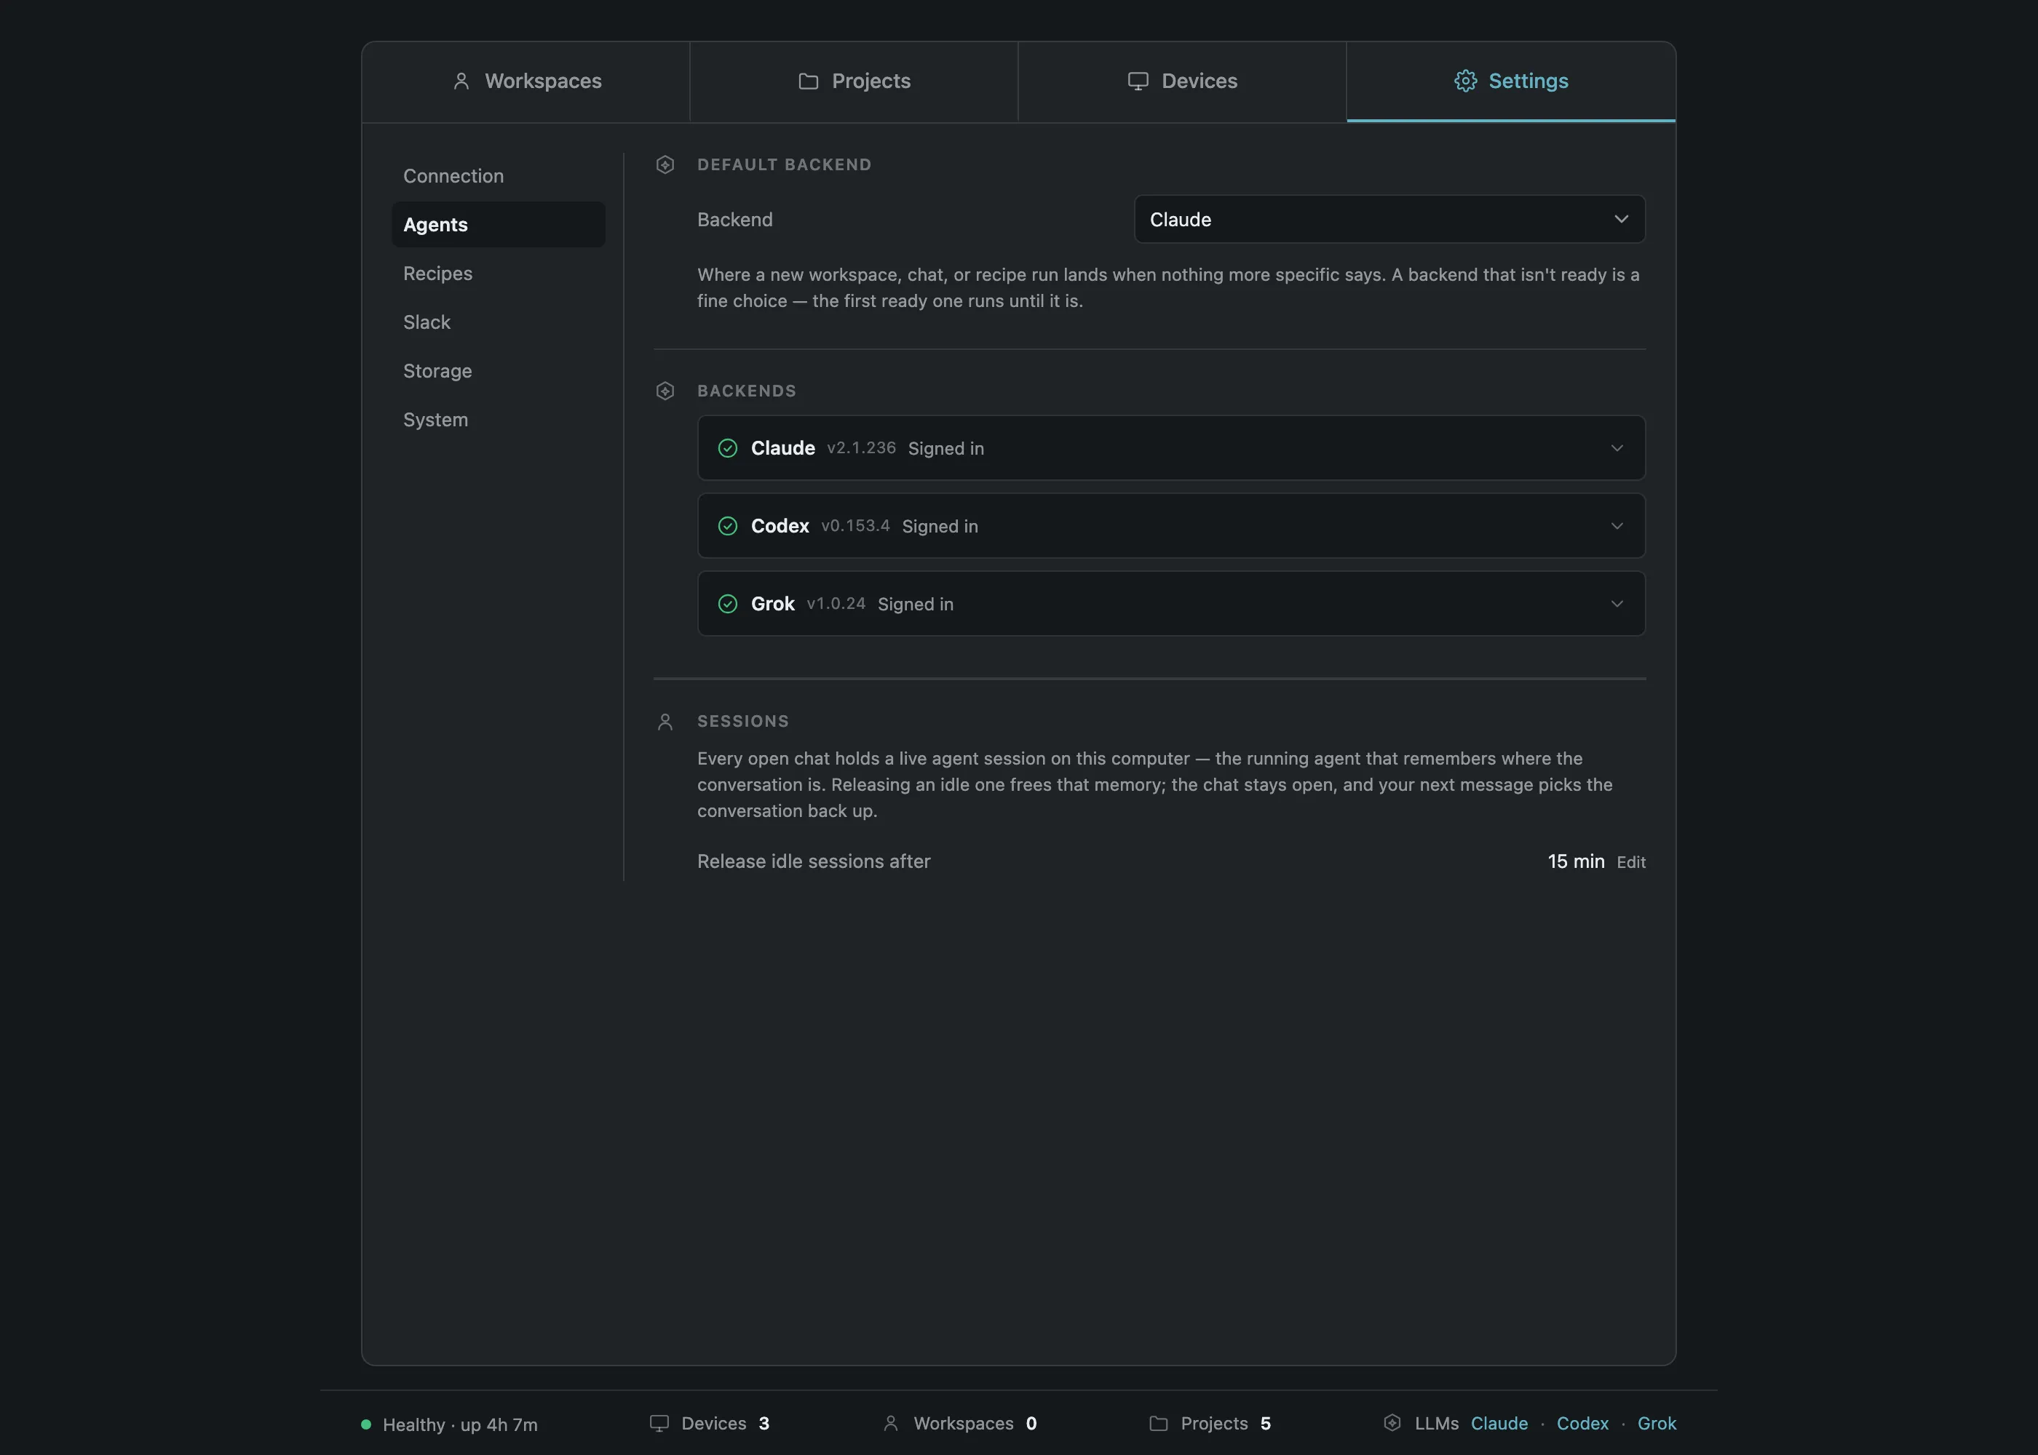2038x1455 pixels.
Task: Click Edit next to 15 min
Action: (1631, 862)
